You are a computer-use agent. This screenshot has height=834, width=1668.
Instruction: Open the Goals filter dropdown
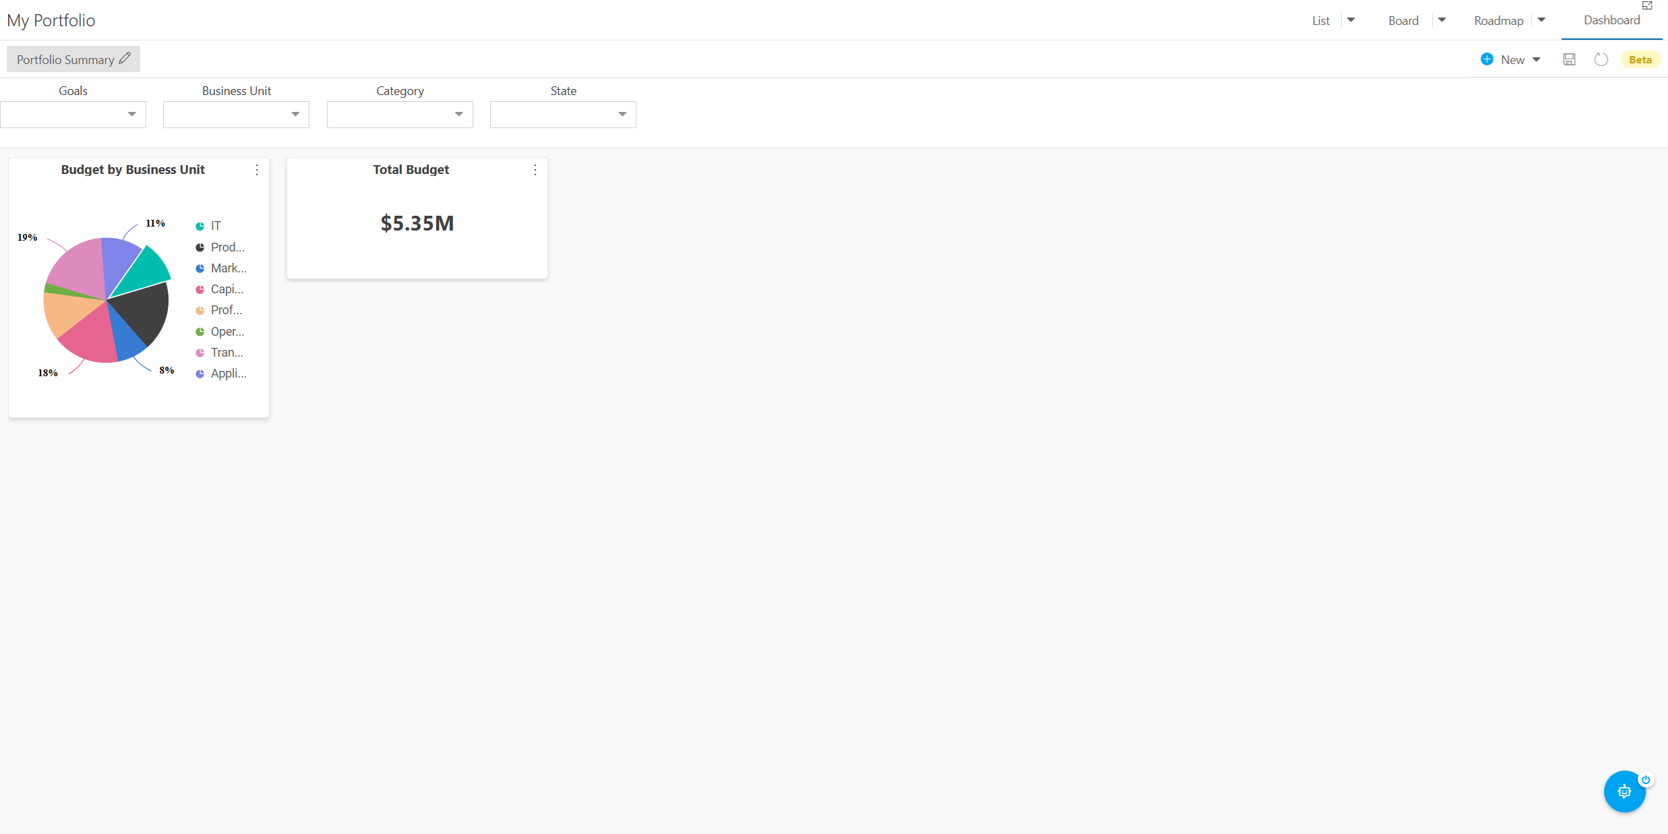pos(73,115)
